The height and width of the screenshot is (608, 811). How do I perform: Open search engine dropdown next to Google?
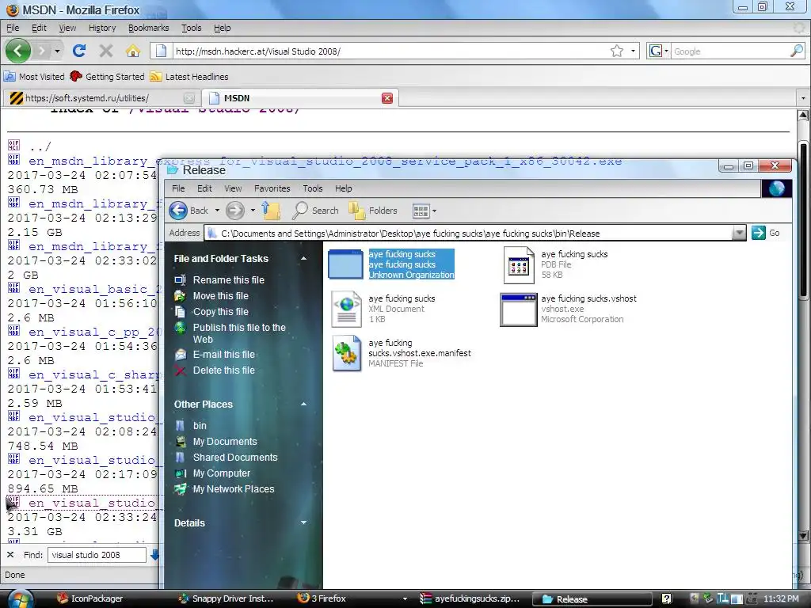(666, 51)
